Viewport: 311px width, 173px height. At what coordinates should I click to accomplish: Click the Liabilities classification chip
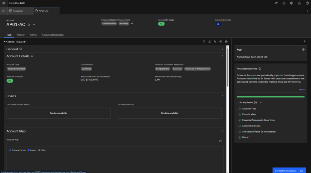point(86,69)
